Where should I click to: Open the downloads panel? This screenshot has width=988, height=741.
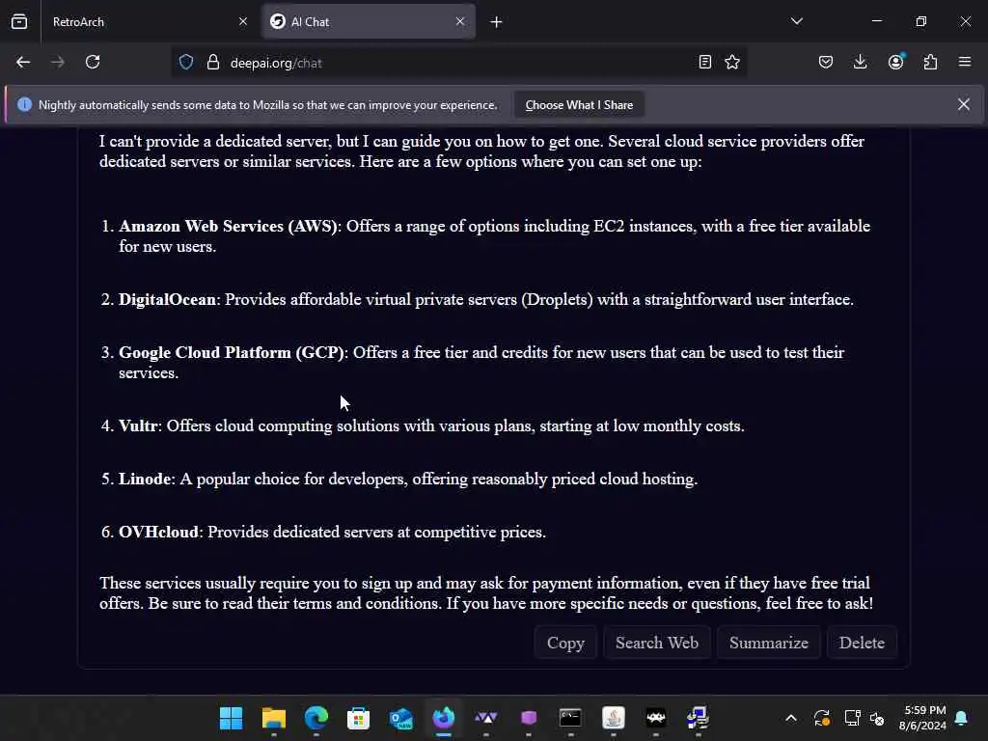860,62
